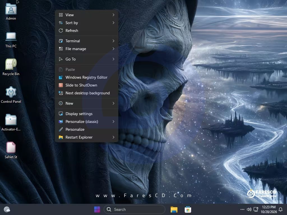Select the View menu entry label
This screenshot has width=287, height=215.
coord(70,15)
